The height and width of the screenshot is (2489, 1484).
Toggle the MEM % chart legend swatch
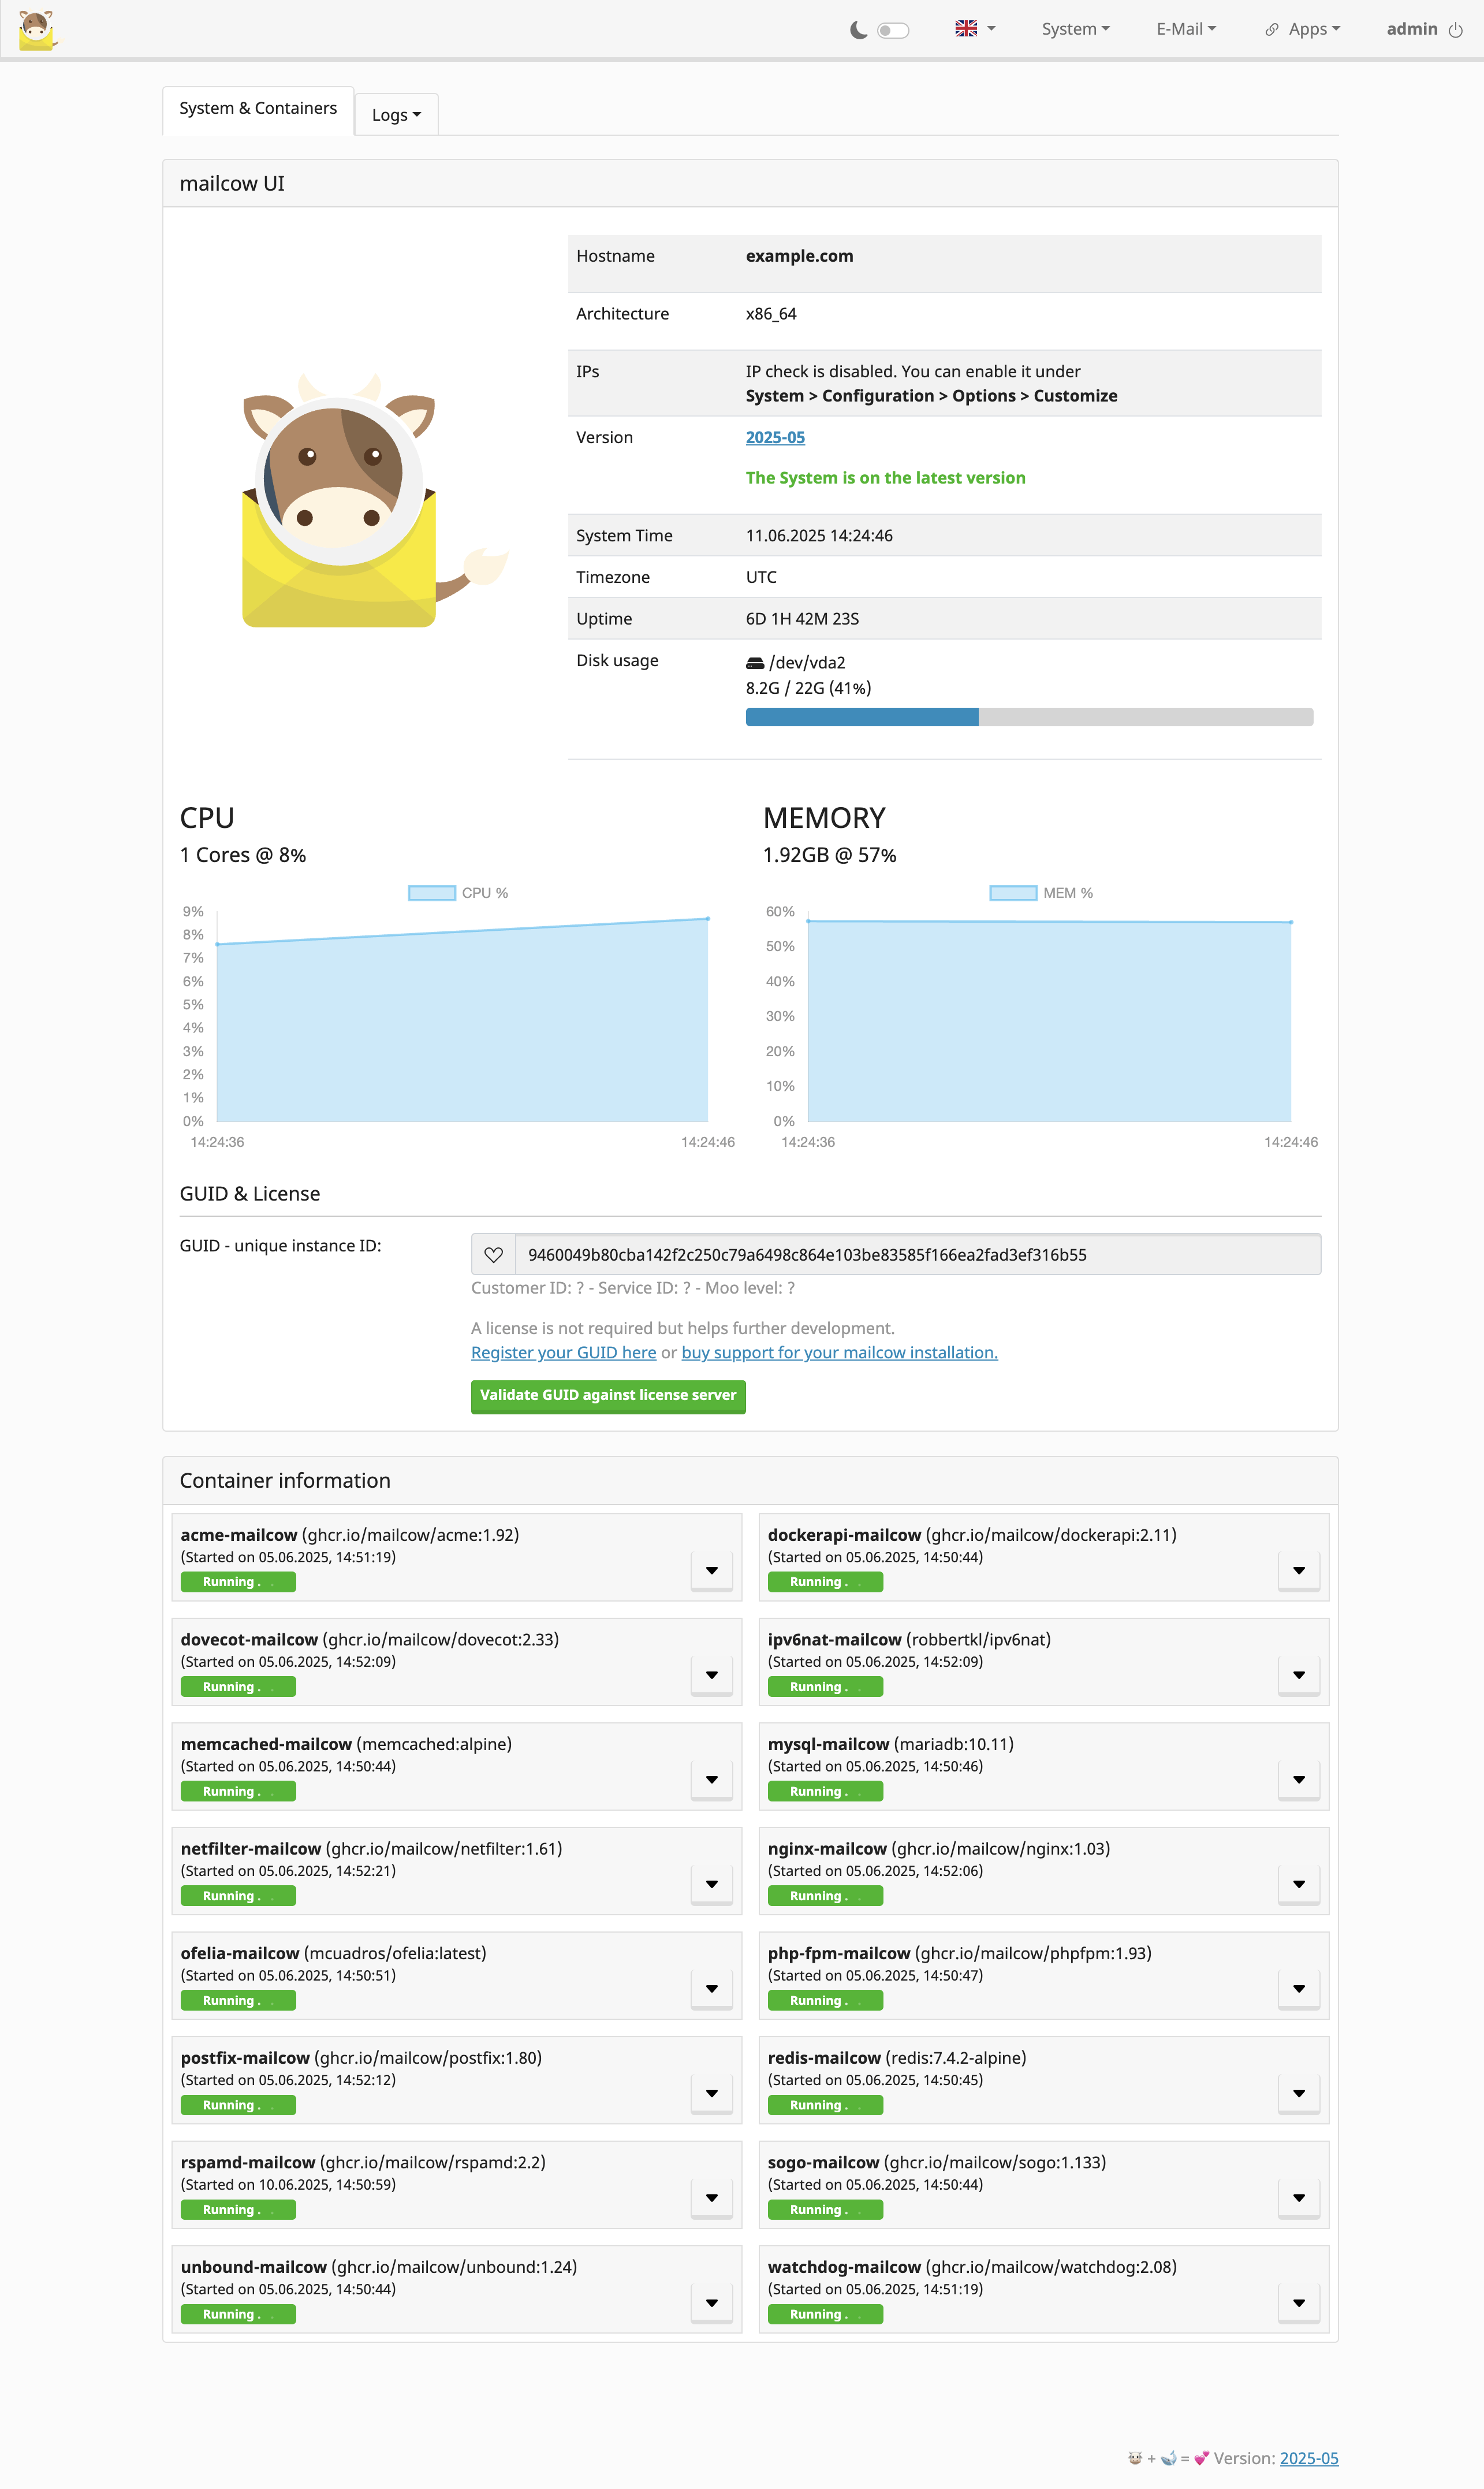coord(1013,893)
